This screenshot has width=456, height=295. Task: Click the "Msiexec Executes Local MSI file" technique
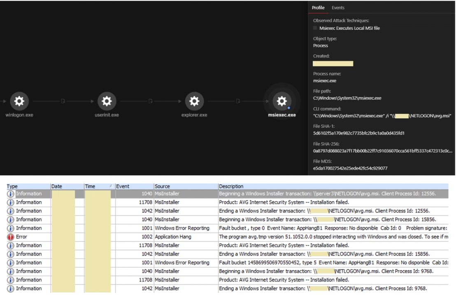pos(349,28)
